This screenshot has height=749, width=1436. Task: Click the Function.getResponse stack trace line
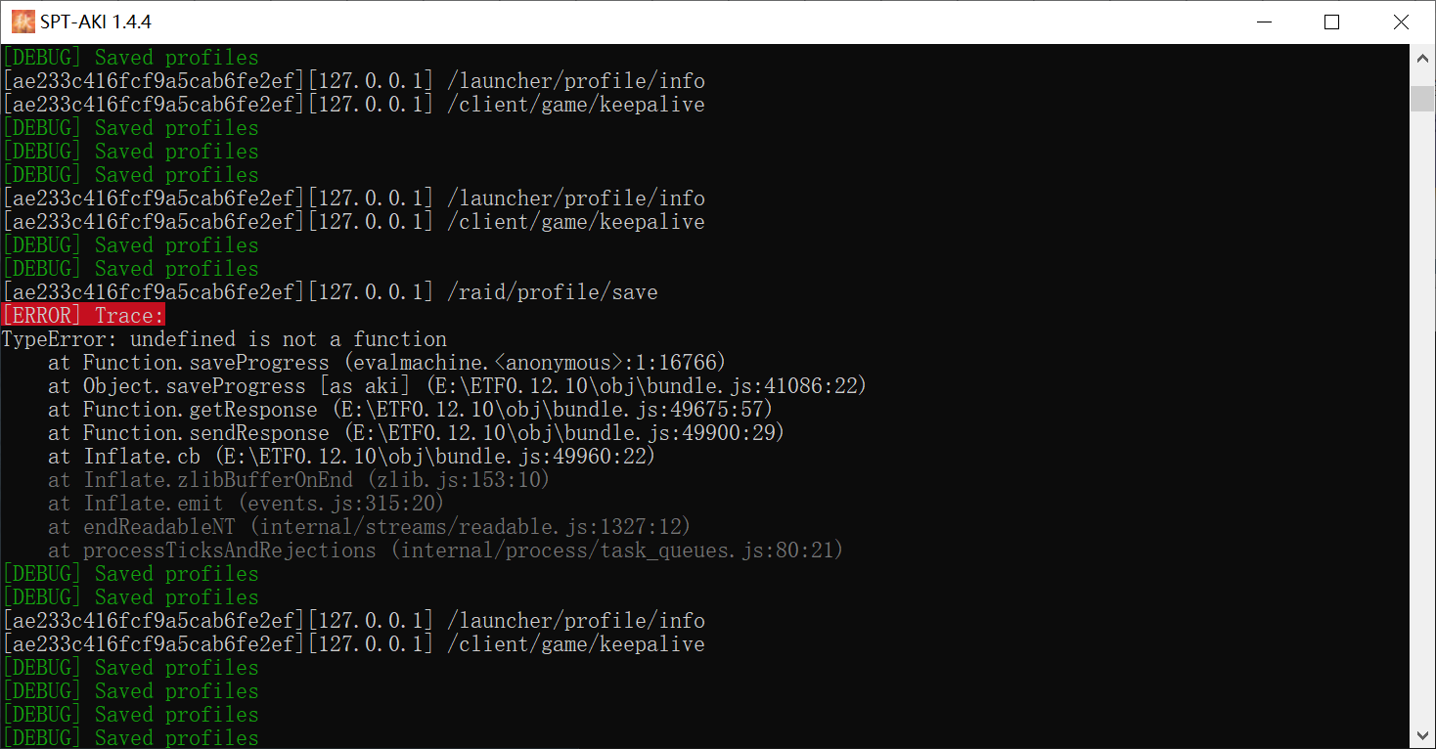[410, 410]
